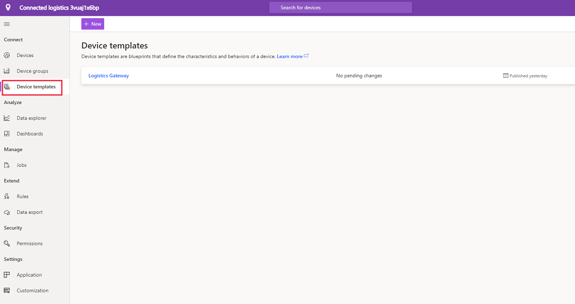Create a template with the New button
The image size is (575, 304).
92,23
